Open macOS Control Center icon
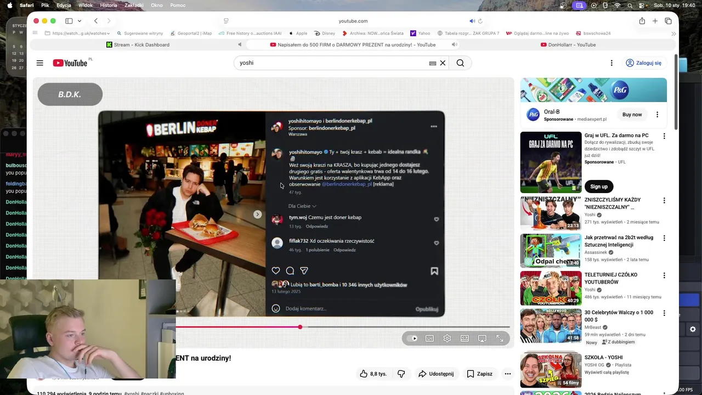Image resolution: width=702 pixels, height=395 pixels. coord(642,5)
